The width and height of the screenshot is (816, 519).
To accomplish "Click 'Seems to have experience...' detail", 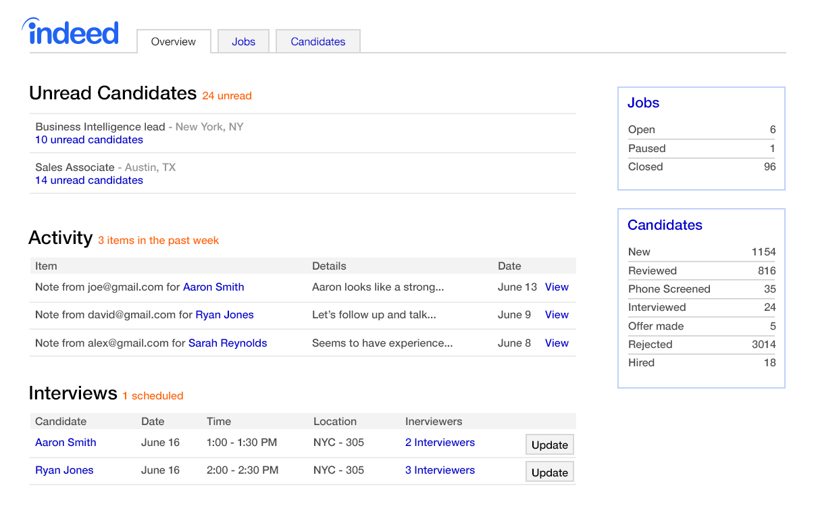I will click(x=382, y=343).
